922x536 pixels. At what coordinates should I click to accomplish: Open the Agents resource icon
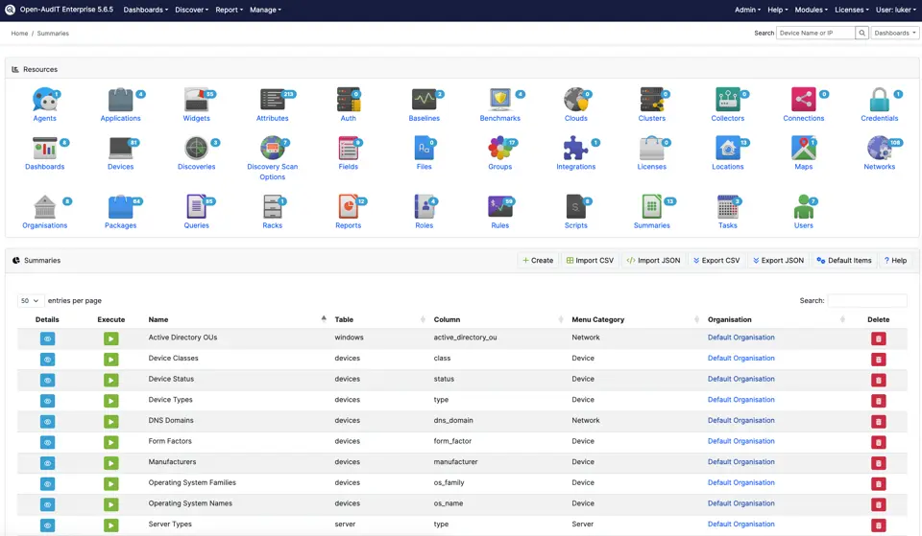(x=45, y=99)
